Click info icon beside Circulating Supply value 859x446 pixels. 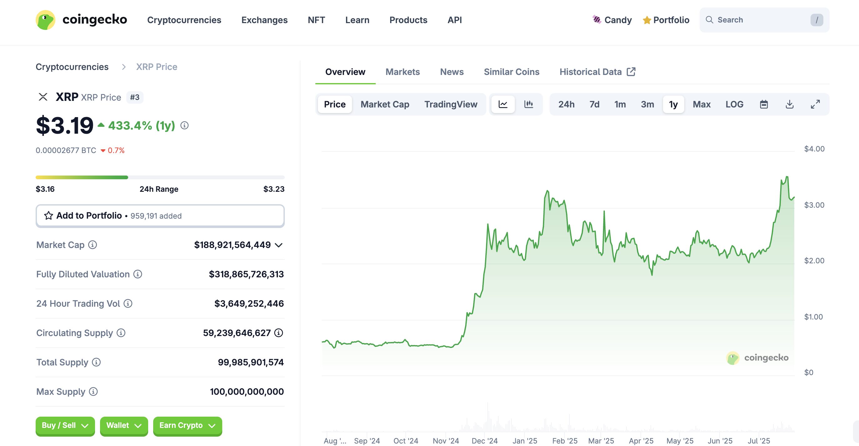[279, 333]
